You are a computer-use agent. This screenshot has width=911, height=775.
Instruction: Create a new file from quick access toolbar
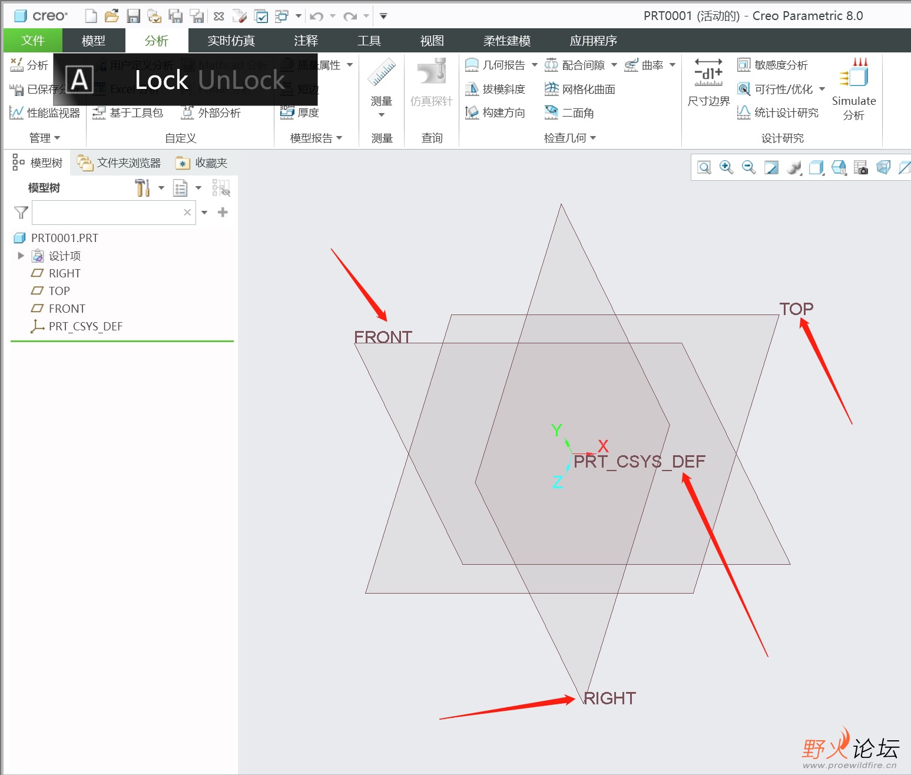tap(91, 16)
